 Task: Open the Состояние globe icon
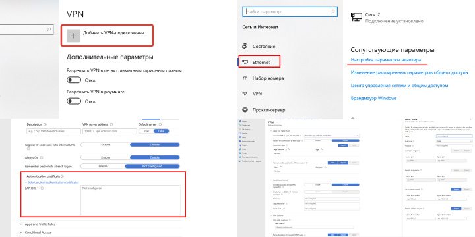pyautogui.click(x=245, y=46)
